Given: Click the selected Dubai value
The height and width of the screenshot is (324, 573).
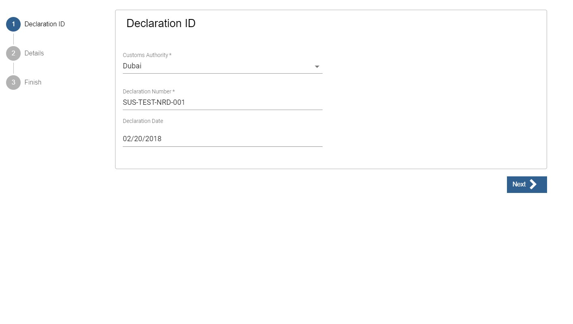Looking at the screenshot, I should tap(132, 66).
